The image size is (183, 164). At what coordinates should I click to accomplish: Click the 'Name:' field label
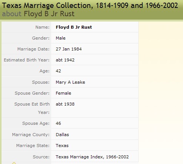(43, 27)
